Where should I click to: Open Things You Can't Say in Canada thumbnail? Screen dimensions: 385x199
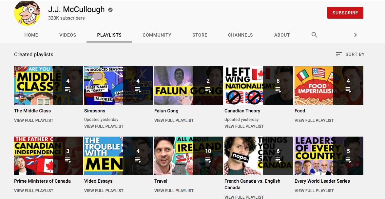[x=259, y=156]
